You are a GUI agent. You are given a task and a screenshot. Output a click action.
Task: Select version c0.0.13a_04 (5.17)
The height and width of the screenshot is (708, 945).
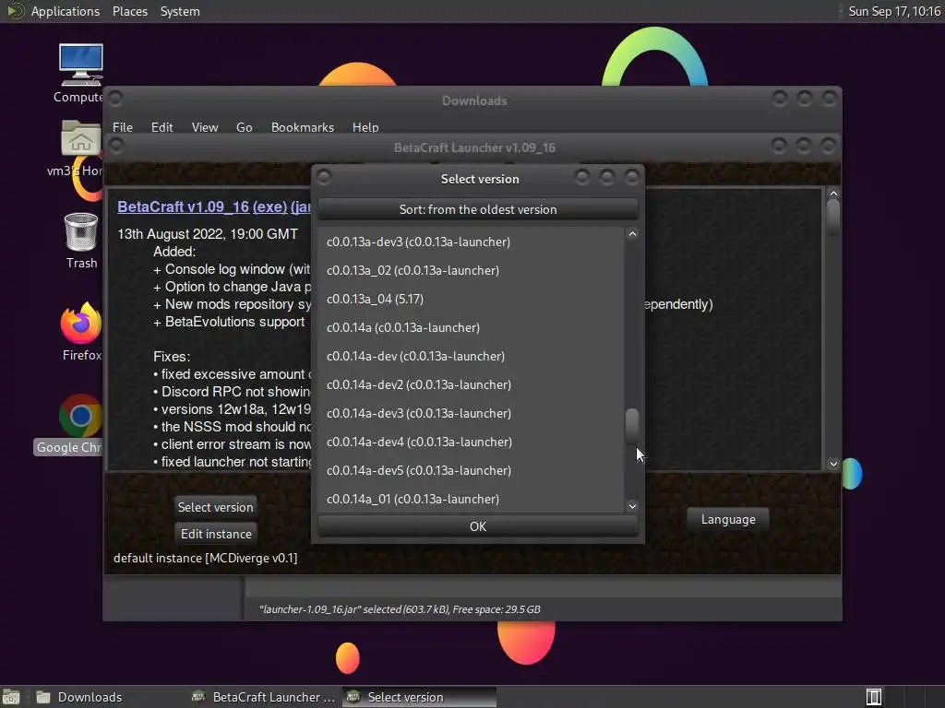coord(472,299)
